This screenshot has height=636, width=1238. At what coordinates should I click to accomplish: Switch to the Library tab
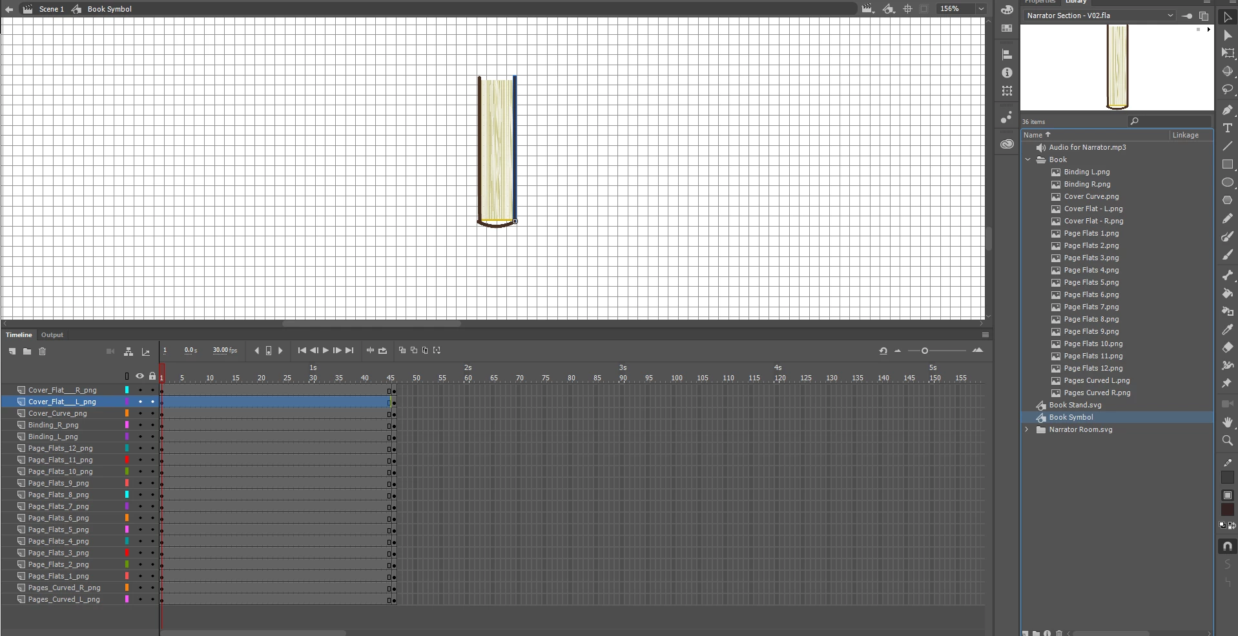[x=1076, y=2]
